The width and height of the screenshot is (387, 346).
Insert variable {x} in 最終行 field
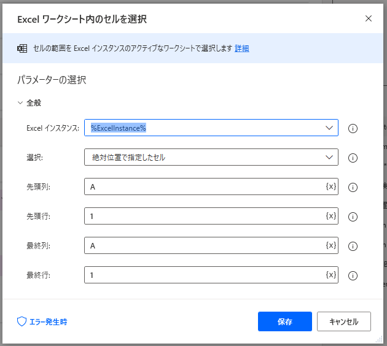coord(330,275)
